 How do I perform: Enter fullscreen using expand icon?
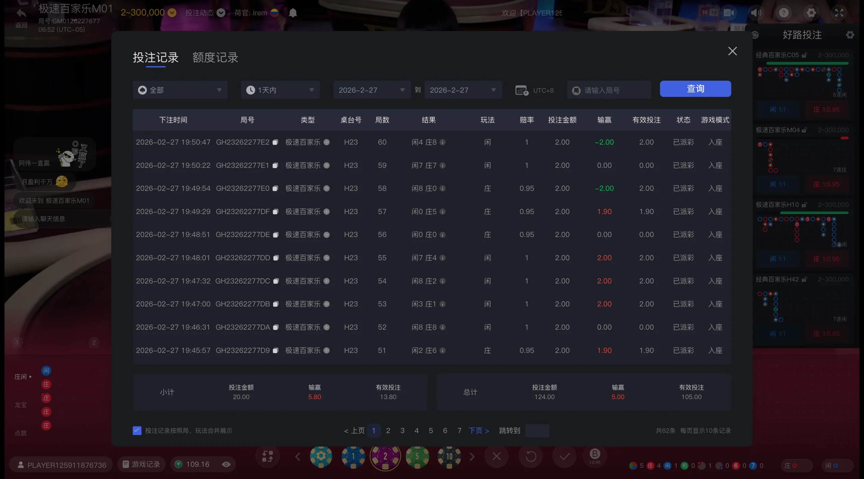tap(839, 13)
